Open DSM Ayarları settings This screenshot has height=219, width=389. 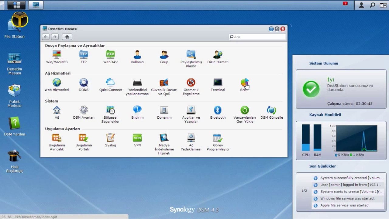tap(84, 112)
